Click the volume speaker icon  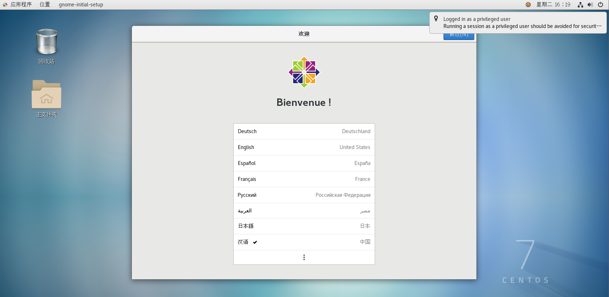coord(590,5)
